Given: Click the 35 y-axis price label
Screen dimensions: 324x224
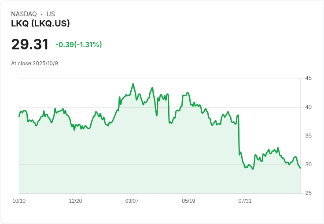Looking at the screenshot, I should 308,136.
